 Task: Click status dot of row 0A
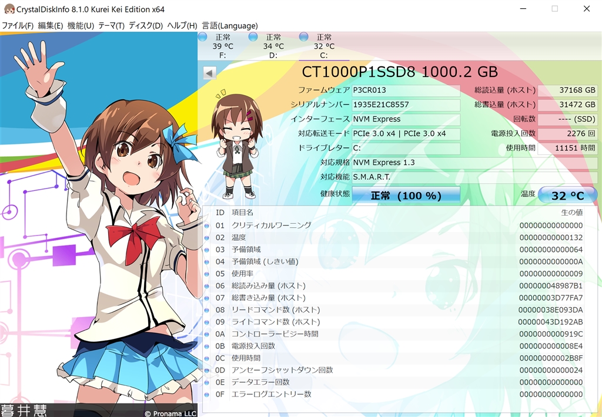[206, 335]
